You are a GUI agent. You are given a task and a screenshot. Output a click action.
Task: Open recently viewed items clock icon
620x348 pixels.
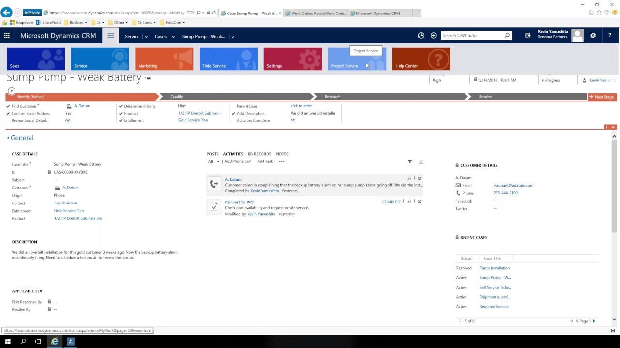(421, 35)
